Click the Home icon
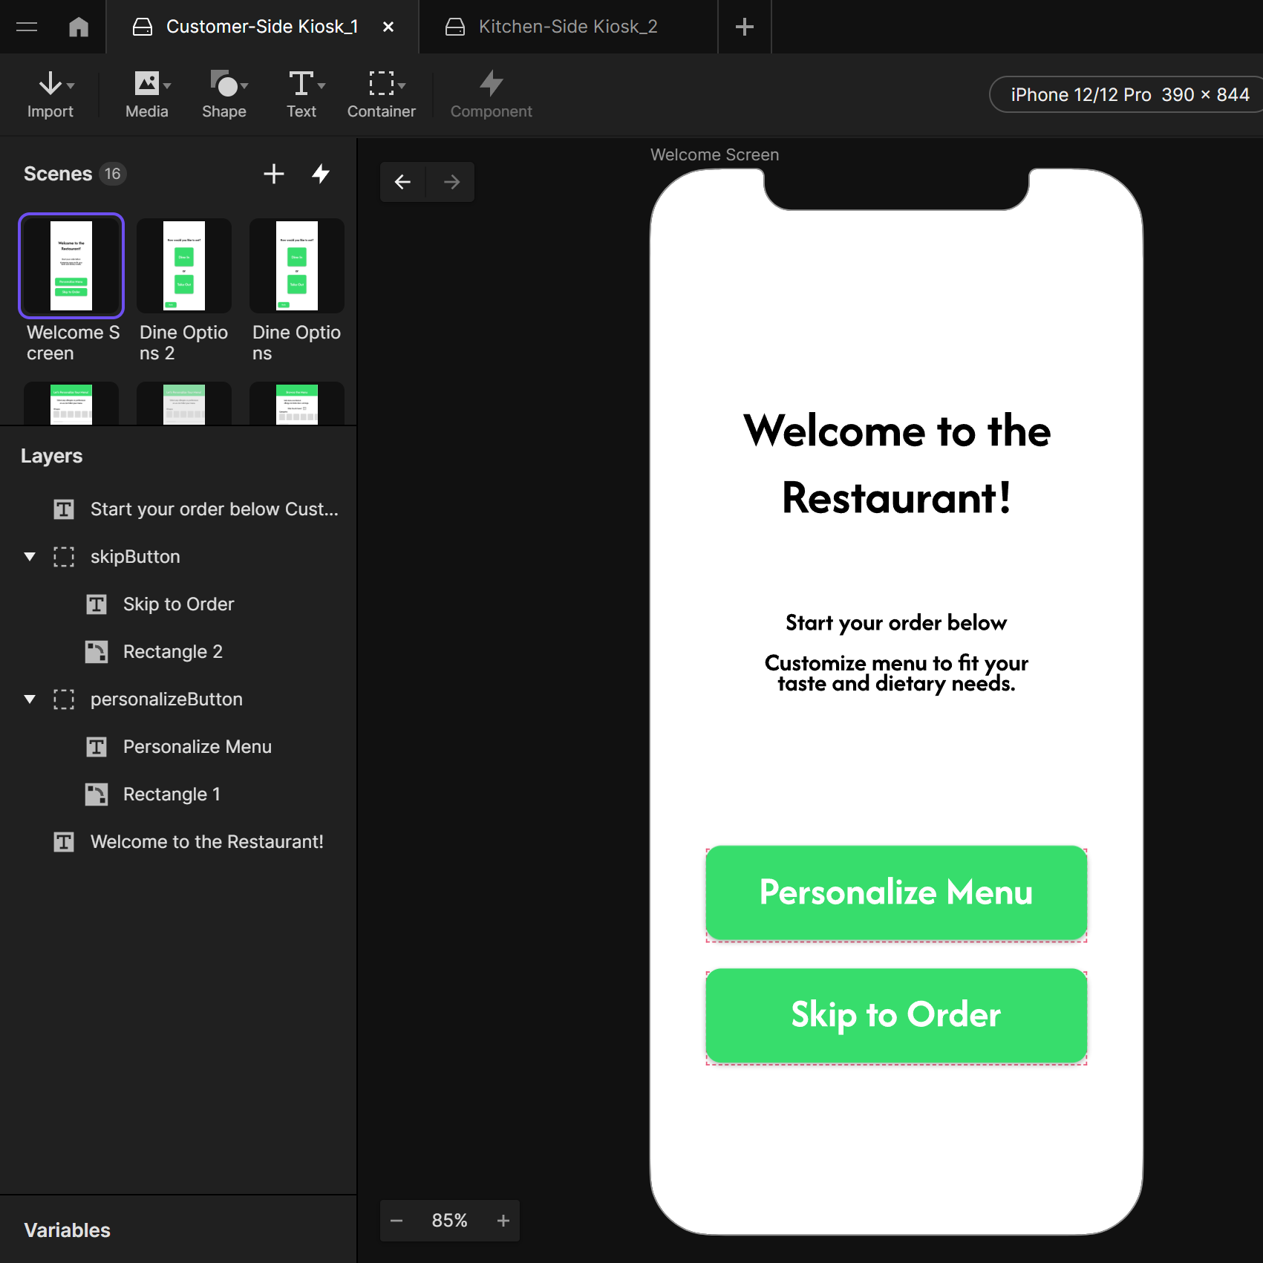The height and width of the screenshot is (1263, 1263). click(79, 26)
